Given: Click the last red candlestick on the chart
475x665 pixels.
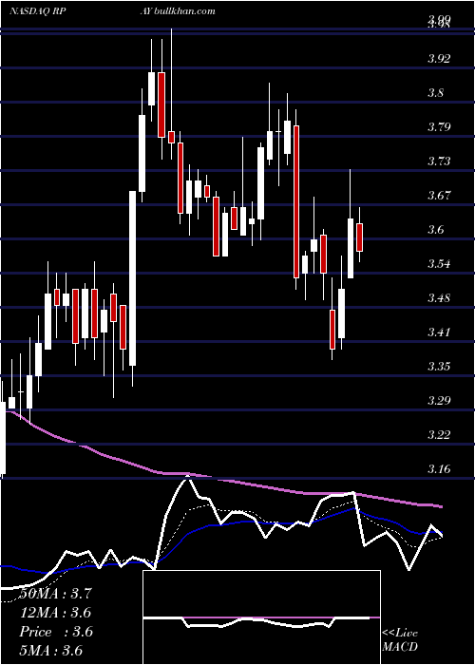Looking at the screenshot, I should (x=360, y=237).
